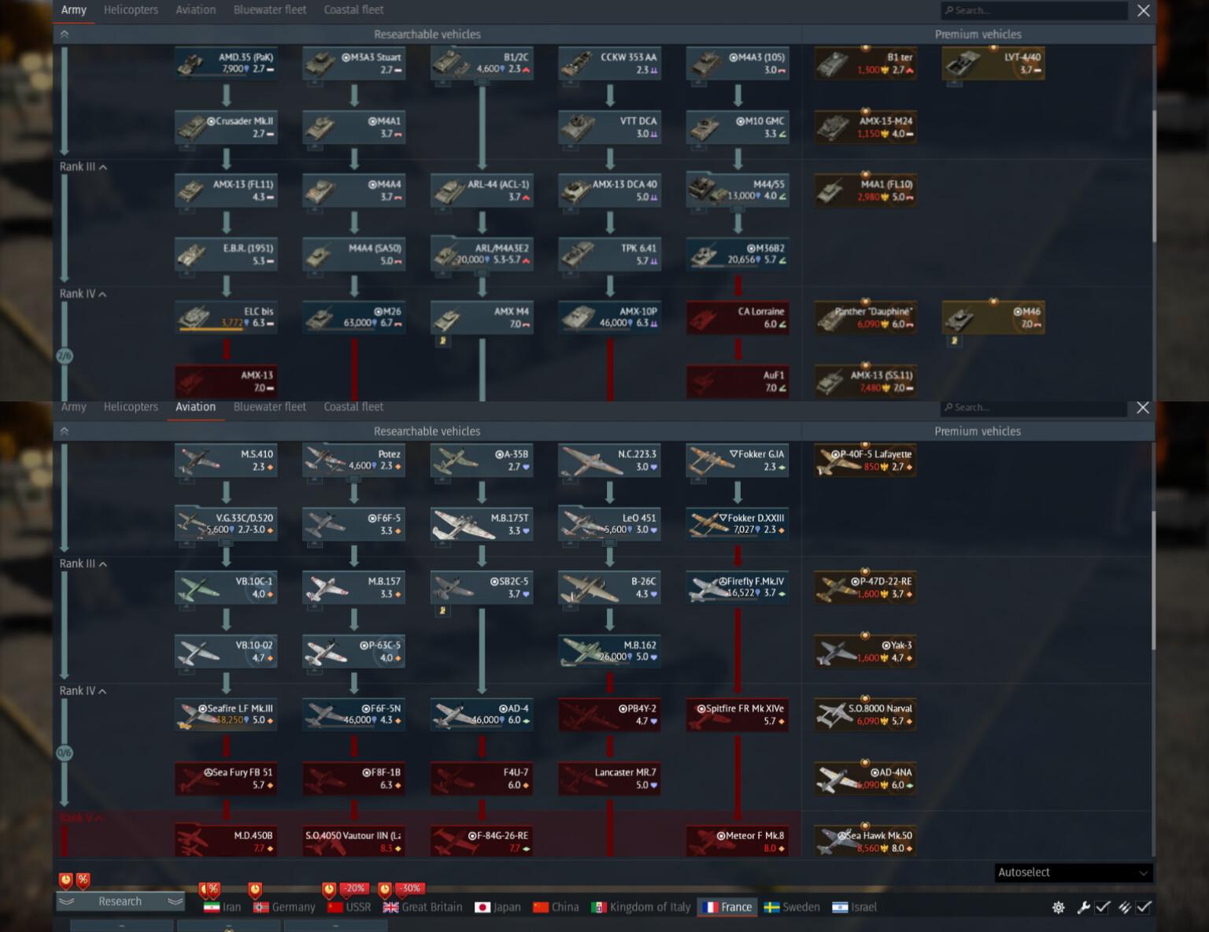This screenshot has height=932, width=1209.
Task: Select the Israel nation tab
Action: click(x=854, y=908)
